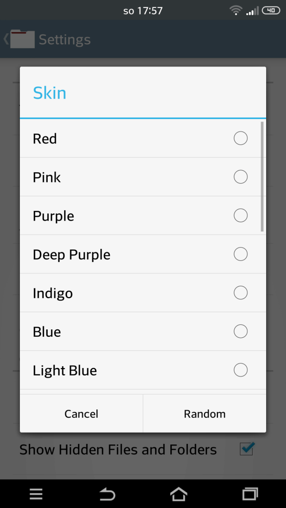
Task: Select the Pink skin radio button
Action: click(241, 177)
